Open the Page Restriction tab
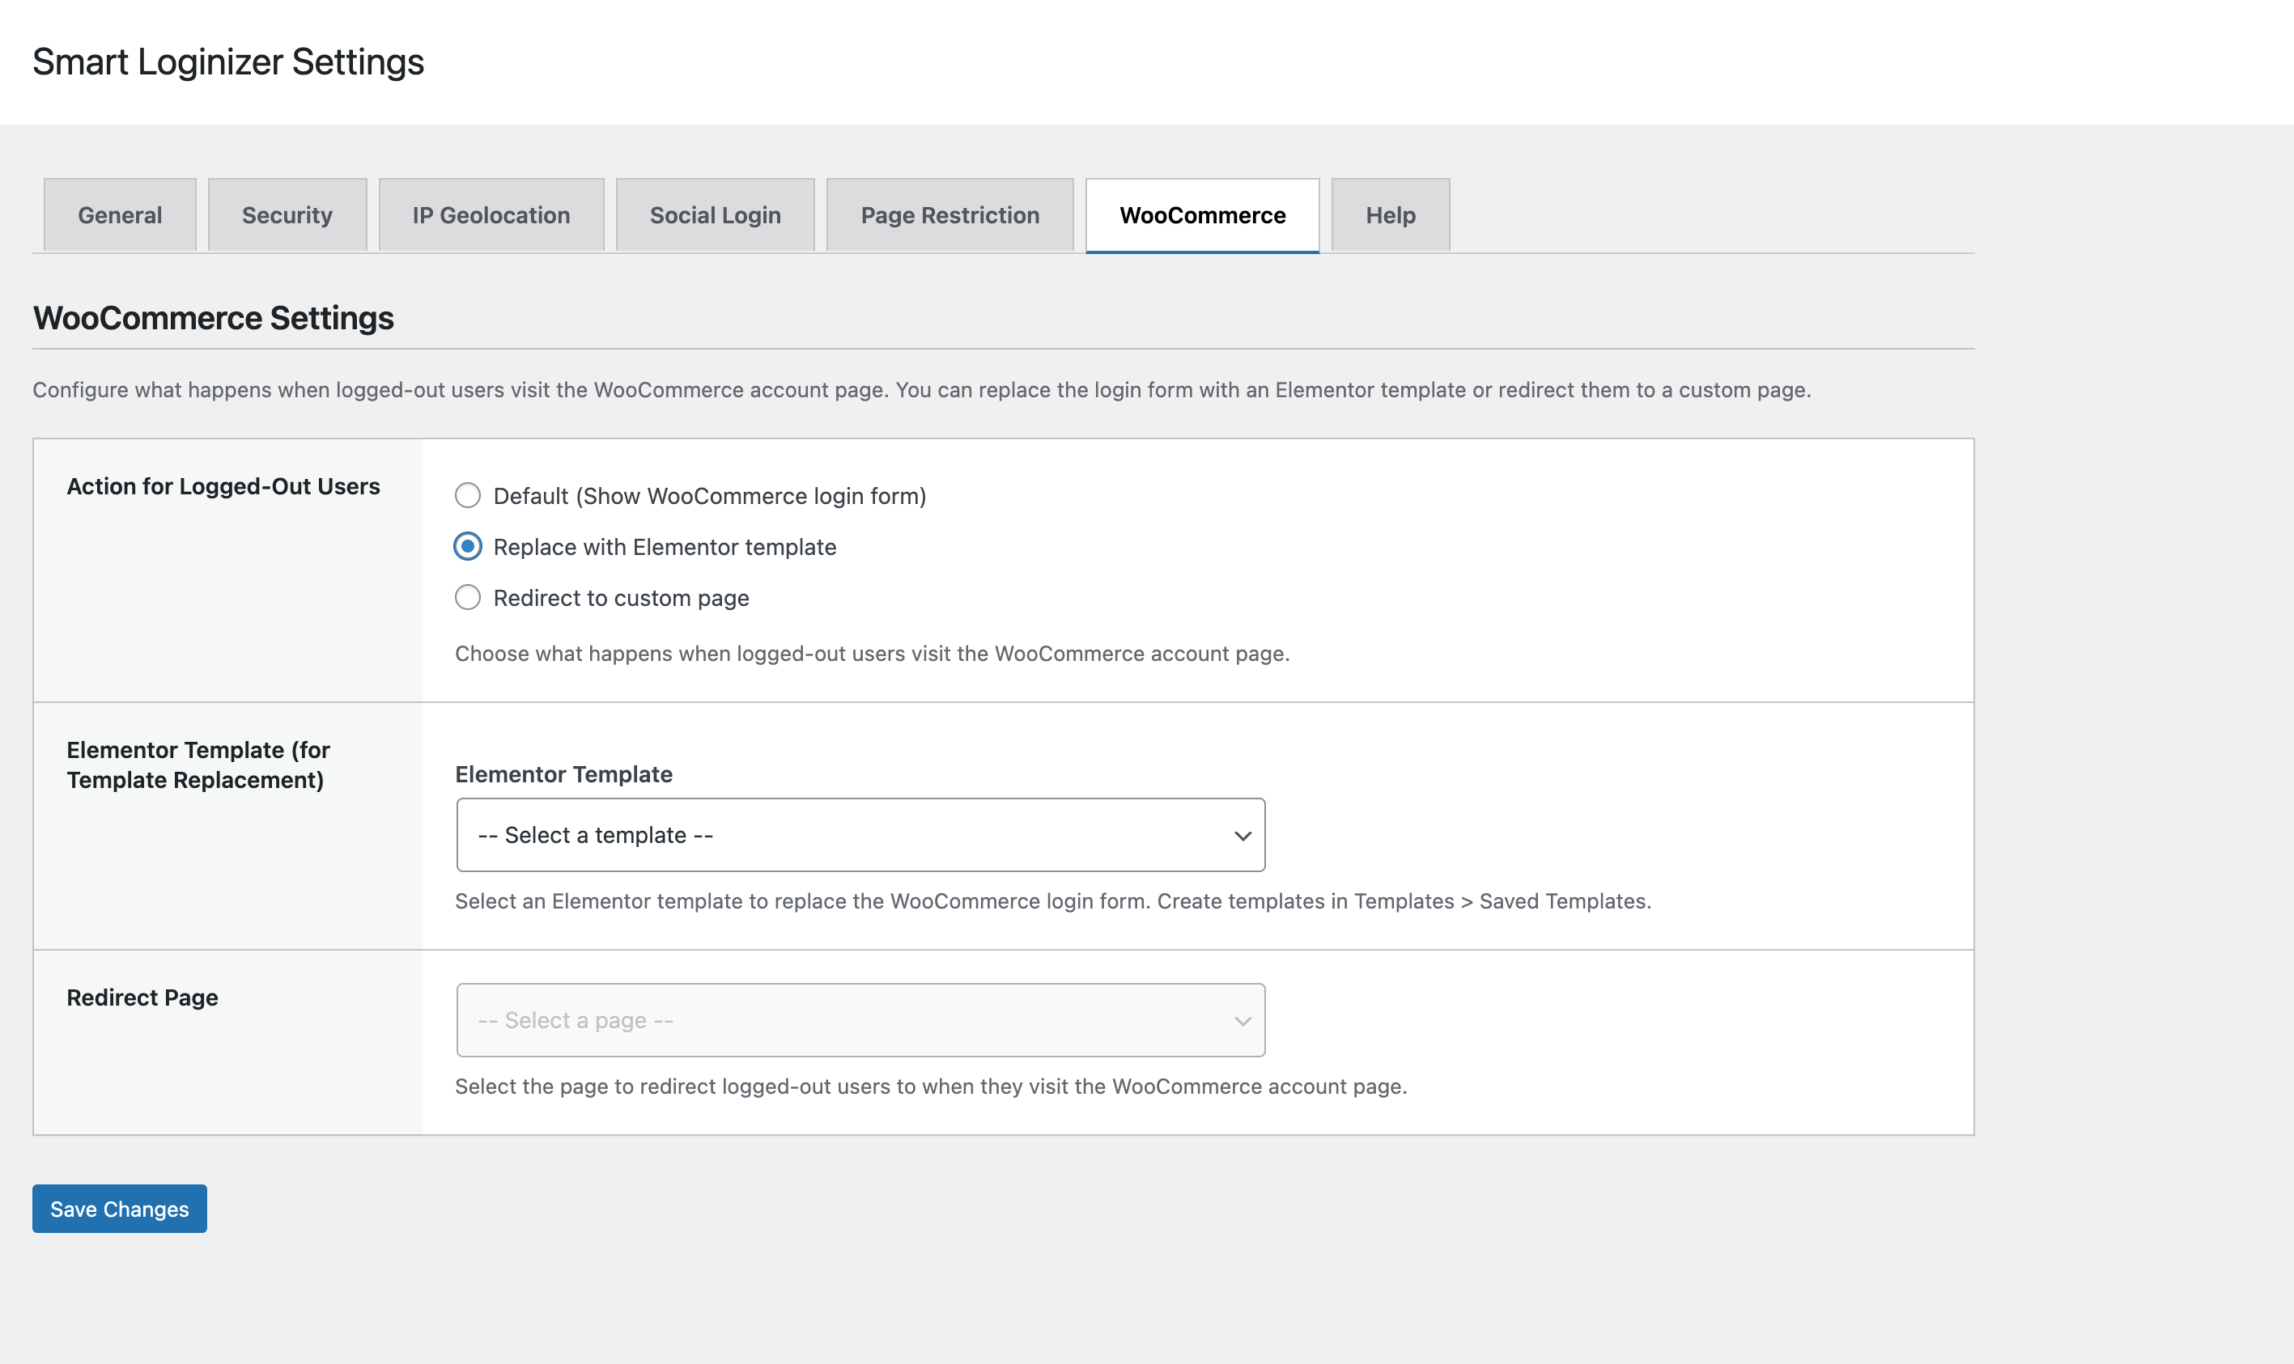This screenshot has height=1364, width=2294. pos(949,215)
